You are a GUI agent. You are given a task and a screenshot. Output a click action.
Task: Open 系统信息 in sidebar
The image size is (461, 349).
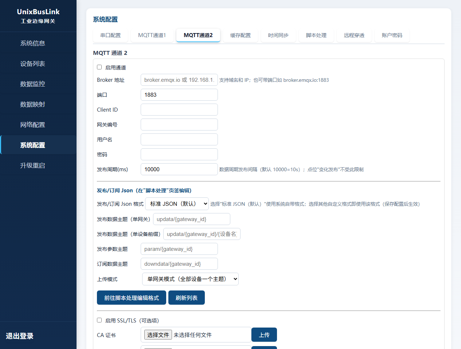click(38, 43)
